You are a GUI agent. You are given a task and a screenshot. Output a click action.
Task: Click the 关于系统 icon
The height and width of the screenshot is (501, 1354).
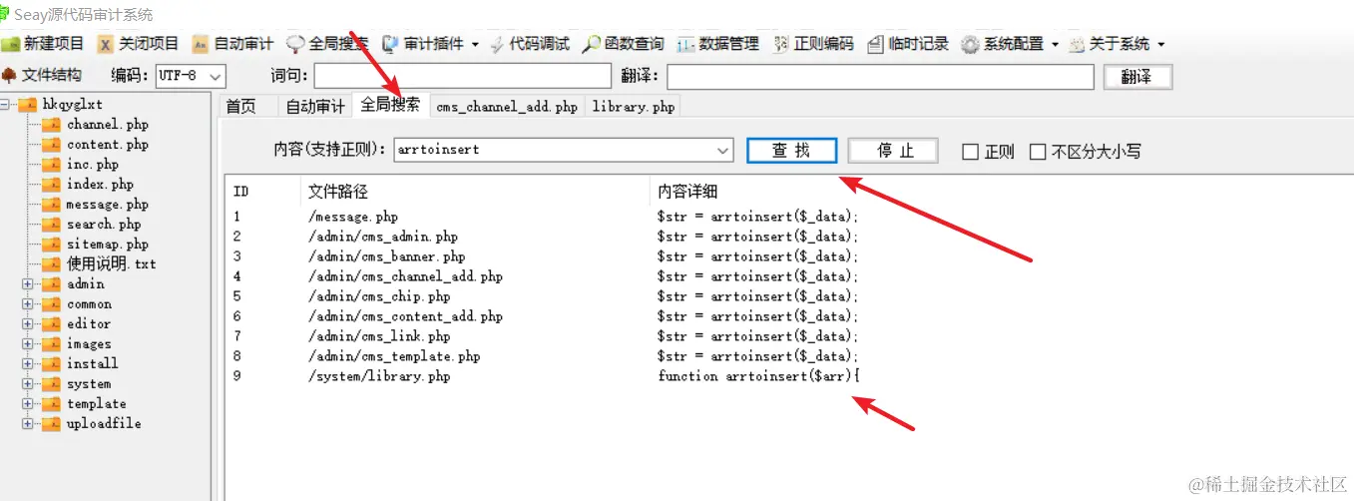pyautogui.click(x=1077, y=44)
